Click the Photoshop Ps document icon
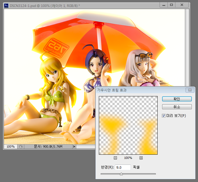This screenshot has width=198, height=182. click(6, 6)
